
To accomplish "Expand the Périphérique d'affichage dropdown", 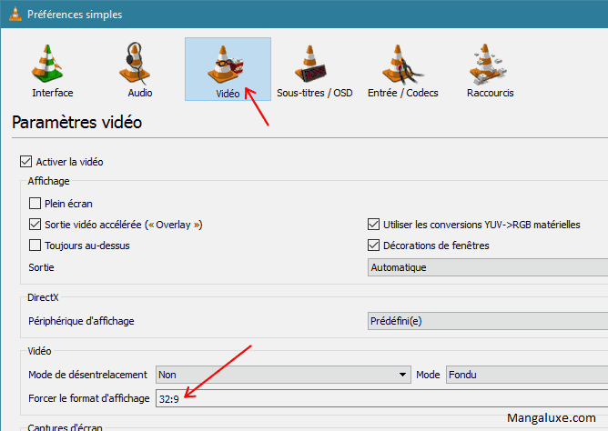I will 486,321.
